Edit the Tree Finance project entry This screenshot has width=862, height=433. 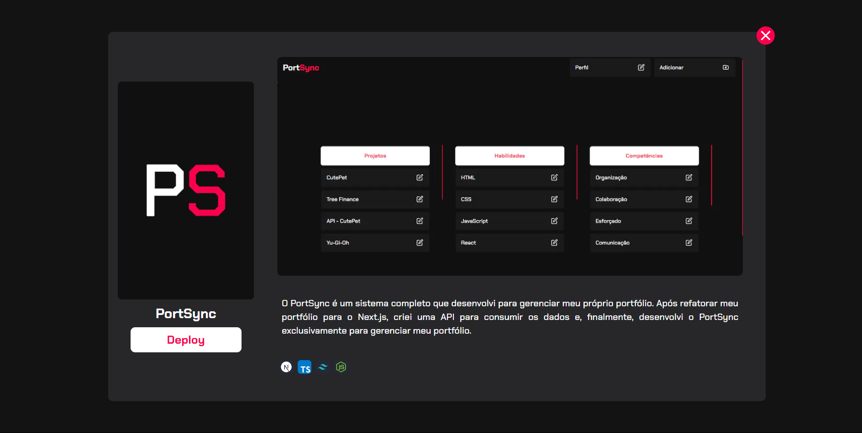(420, 199)
